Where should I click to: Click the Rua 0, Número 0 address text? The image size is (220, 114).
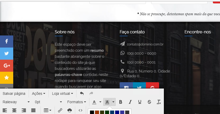(x=145, y=74)
